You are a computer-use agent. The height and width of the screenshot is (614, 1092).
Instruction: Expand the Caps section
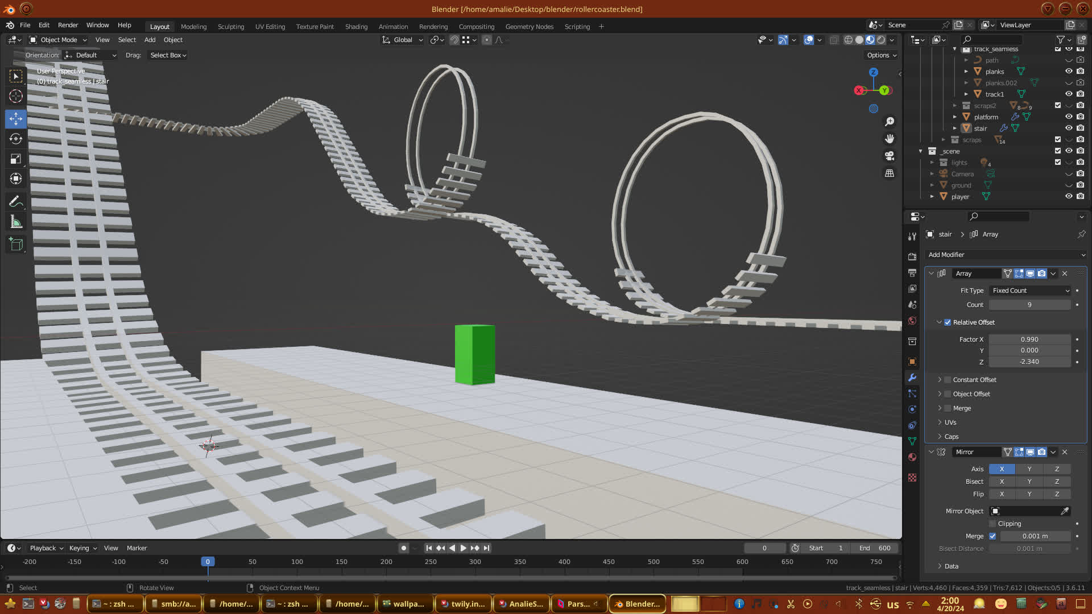coord(951,437)
